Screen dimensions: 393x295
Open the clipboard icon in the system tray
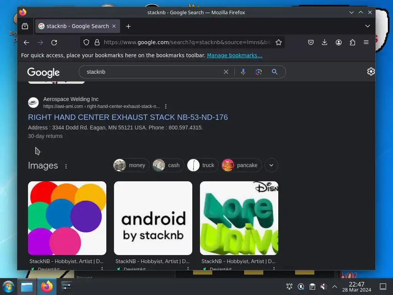tap(312, 287)
